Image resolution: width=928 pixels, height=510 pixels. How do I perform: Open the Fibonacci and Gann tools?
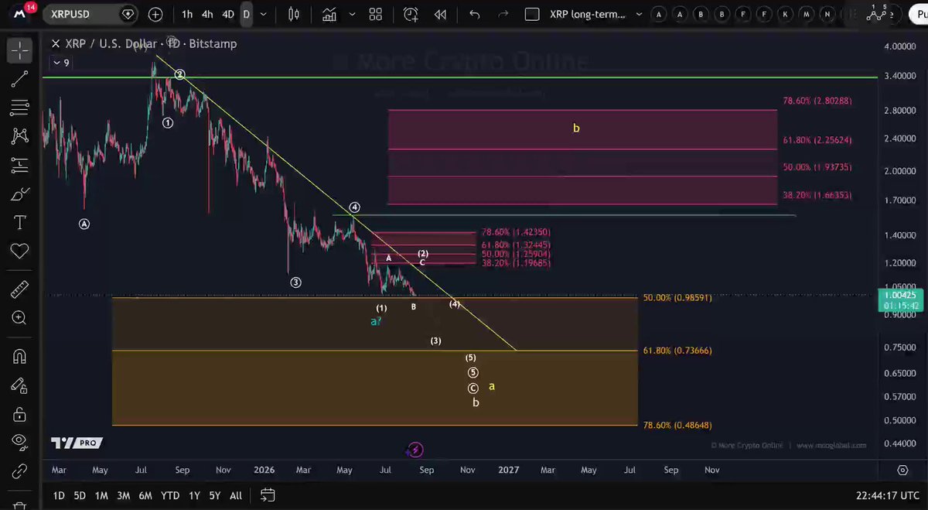(19, 107)
